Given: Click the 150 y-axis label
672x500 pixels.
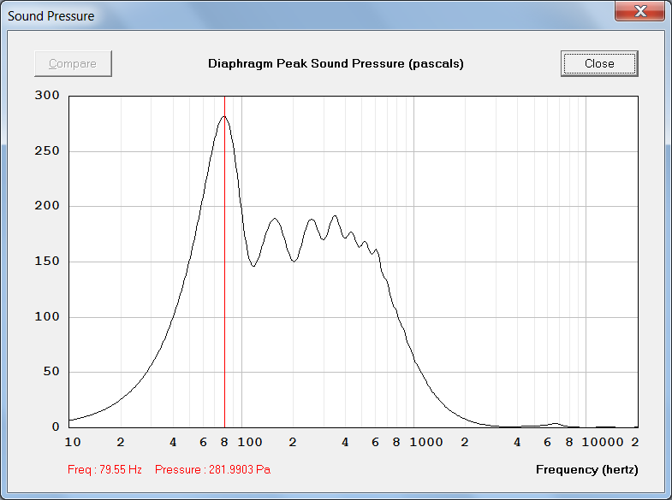Looking at the screenshot, I should tap(47, 261).
